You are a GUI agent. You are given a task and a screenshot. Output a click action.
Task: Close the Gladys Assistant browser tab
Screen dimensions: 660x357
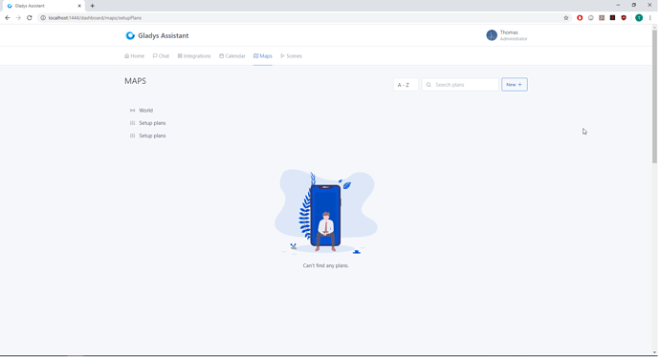[x=79, y=6]
